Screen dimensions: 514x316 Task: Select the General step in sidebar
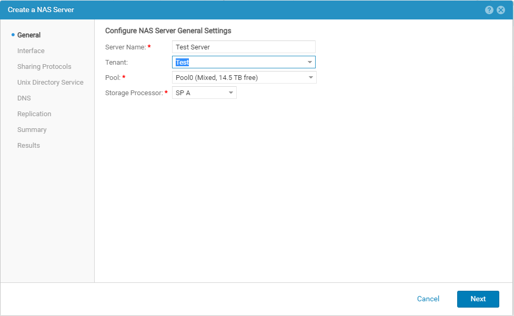[29, 35]
